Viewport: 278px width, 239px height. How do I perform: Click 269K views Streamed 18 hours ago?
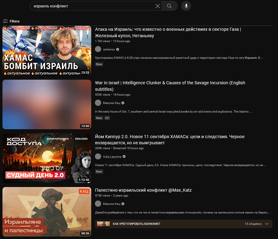click(119, 148)
